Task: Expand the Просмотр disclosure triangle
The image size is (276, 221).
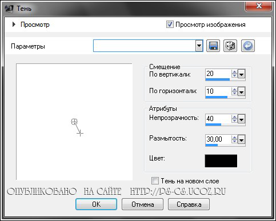Action: [14, 25]
